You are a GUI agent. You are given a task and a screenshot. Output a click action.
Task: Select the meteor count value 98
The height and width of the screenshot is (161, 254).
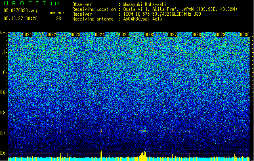point(59,19)
